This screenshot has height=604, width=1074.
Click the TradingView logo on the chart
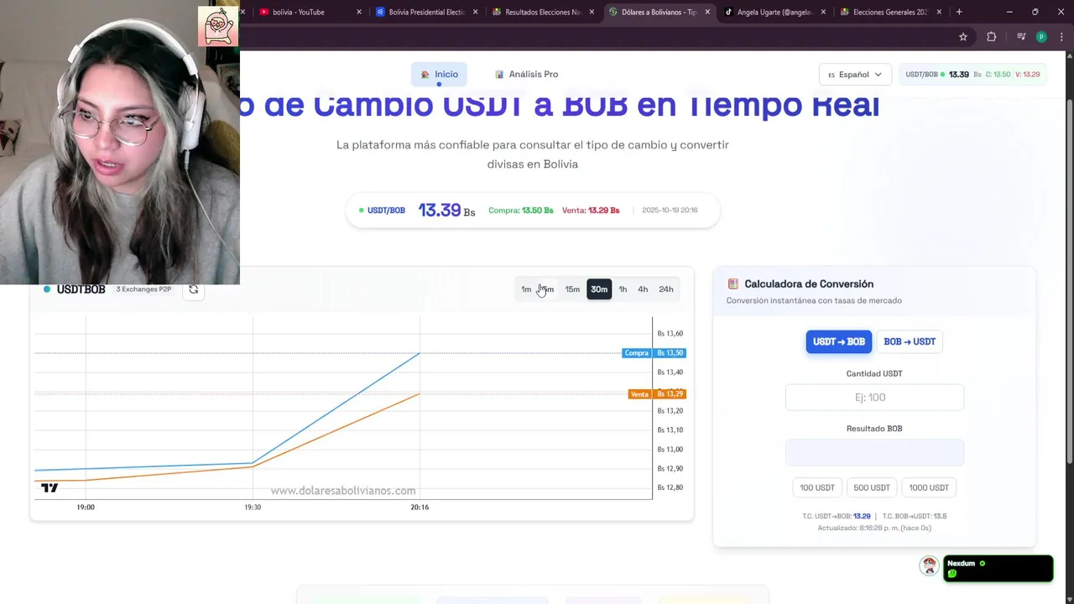tap(50, 487)
